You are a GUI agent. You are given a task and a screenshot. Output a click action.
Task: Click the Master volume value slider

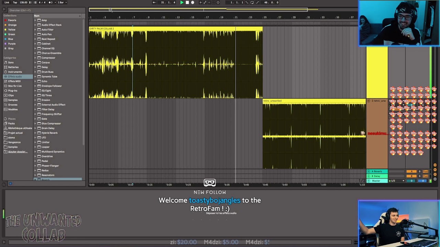point(411,181)
